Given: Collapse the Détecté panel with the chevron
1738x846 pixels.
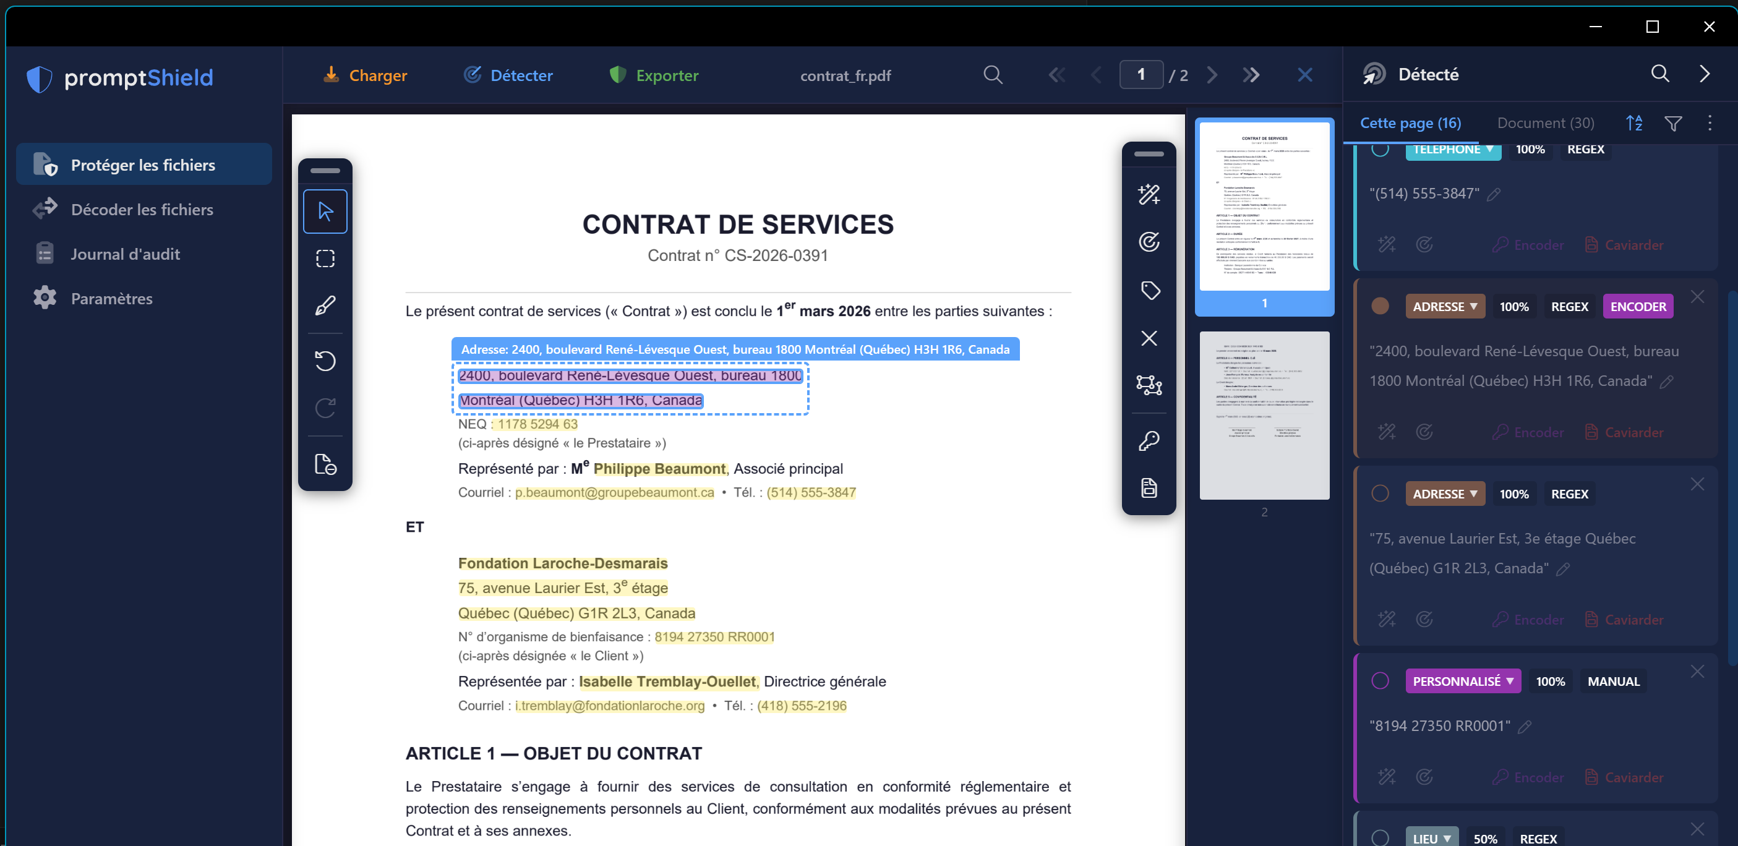Looking at the screenshot, I should [1706, 74].
